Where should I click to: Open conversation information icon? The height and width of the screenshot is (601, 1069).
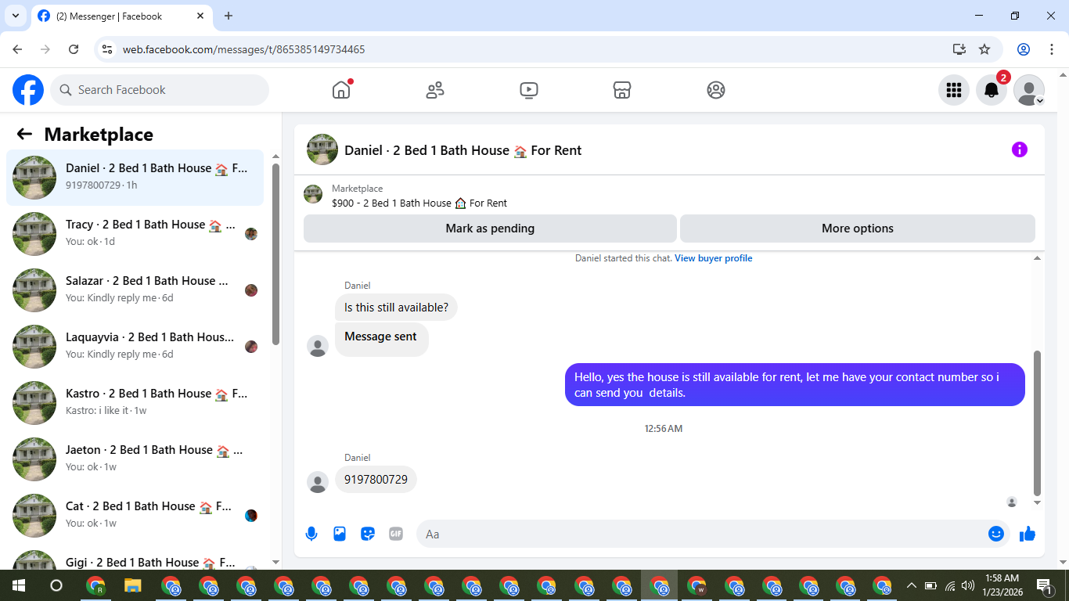tap(1020, 149)
